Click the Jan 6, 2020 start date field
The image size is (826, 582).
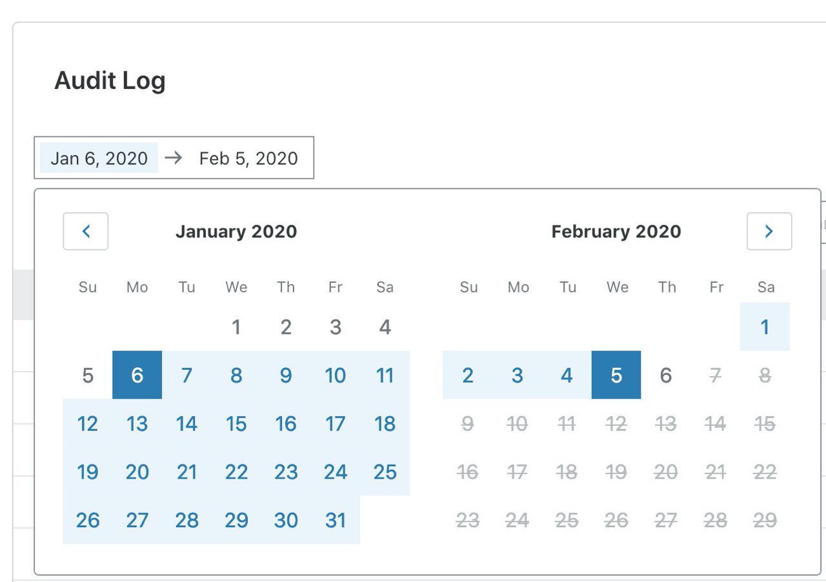tap(99, 158)
